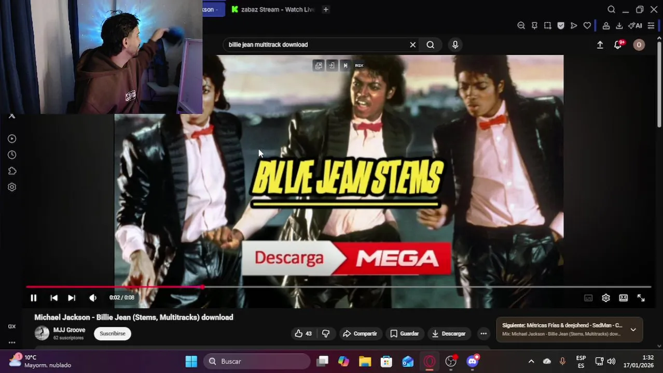This screenshot has width=663, height=373.
Task: Open player settings gear
Action: (x=606, y=298)
